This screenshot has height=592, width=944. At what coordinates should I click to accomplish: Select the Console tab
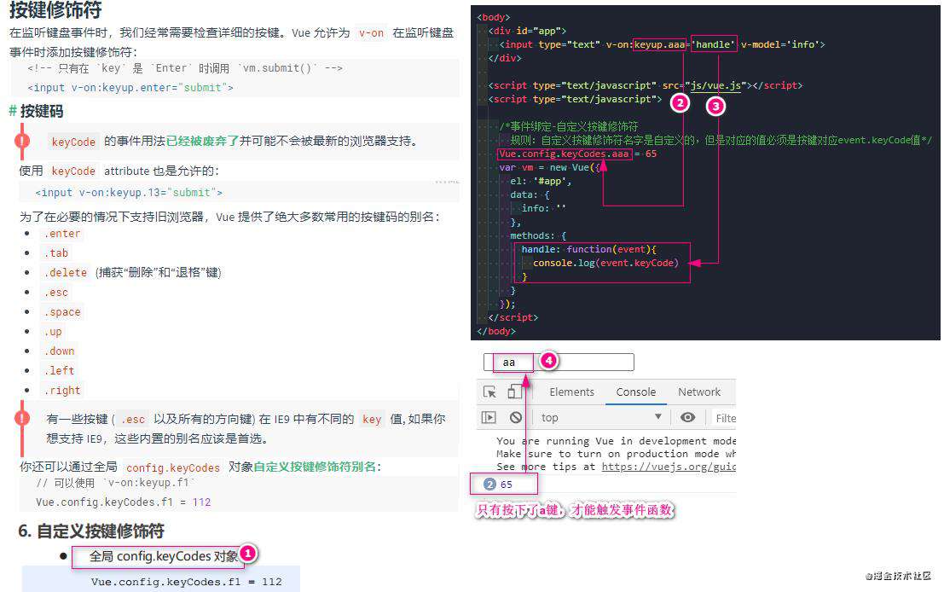(x=636, y=392)
